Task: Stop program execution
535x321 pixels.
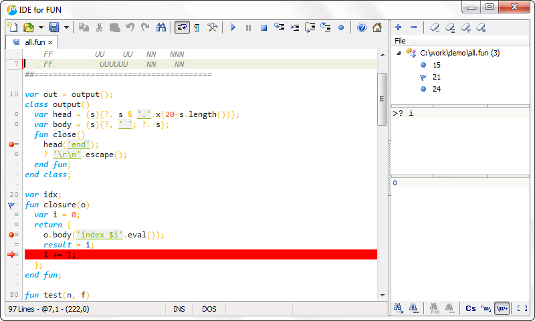Action: click(263, 27)
